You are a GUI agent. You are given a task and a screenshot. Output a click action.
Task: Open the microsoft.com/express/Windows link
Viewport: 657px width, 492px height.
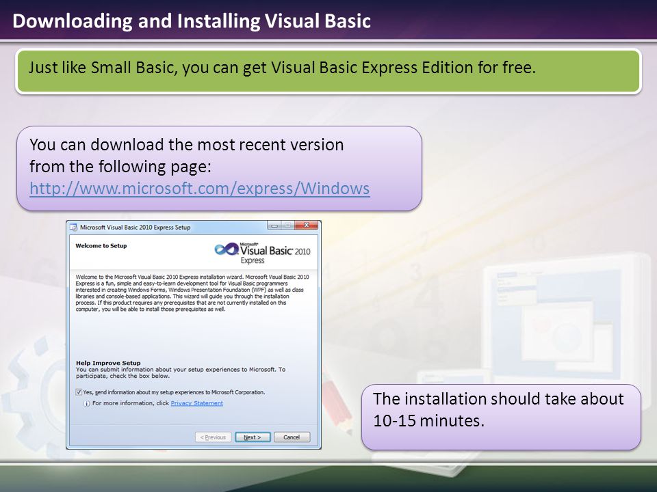(x=199, y=189)
